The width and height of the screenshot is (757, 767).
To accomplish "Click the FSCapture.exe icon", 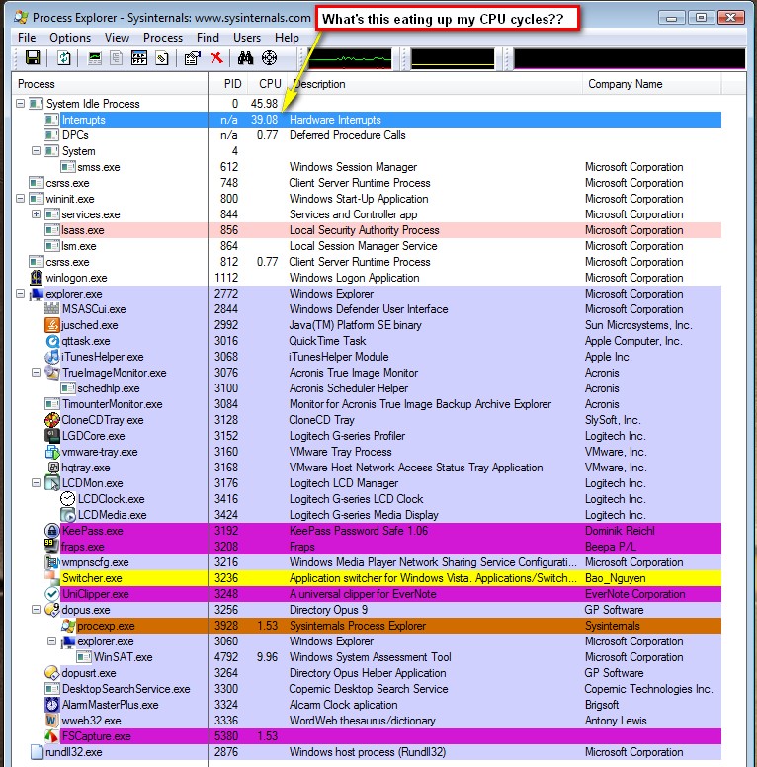I will point(51,736).
